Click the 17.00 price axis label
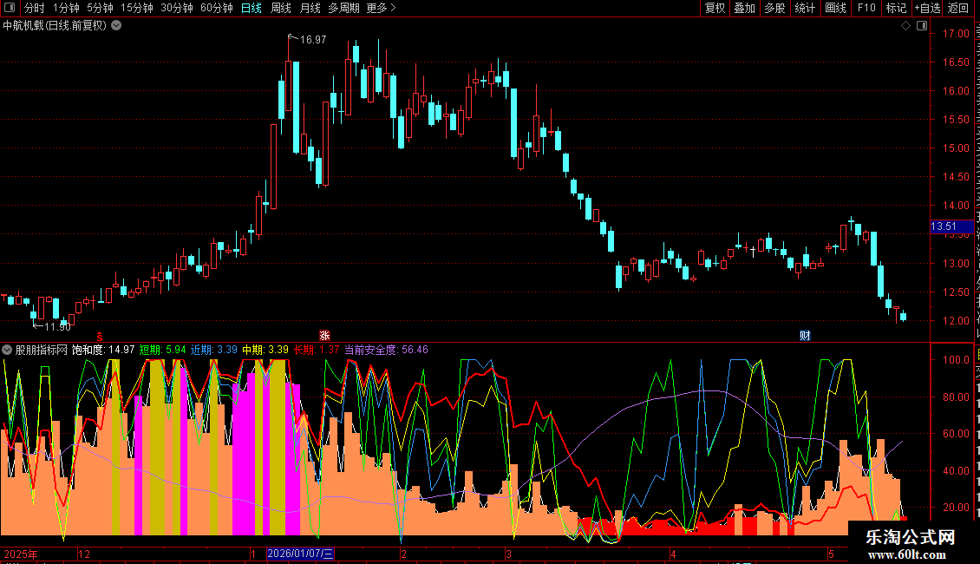The height and width of the screenshot is (564, 980). pos(957,34)
